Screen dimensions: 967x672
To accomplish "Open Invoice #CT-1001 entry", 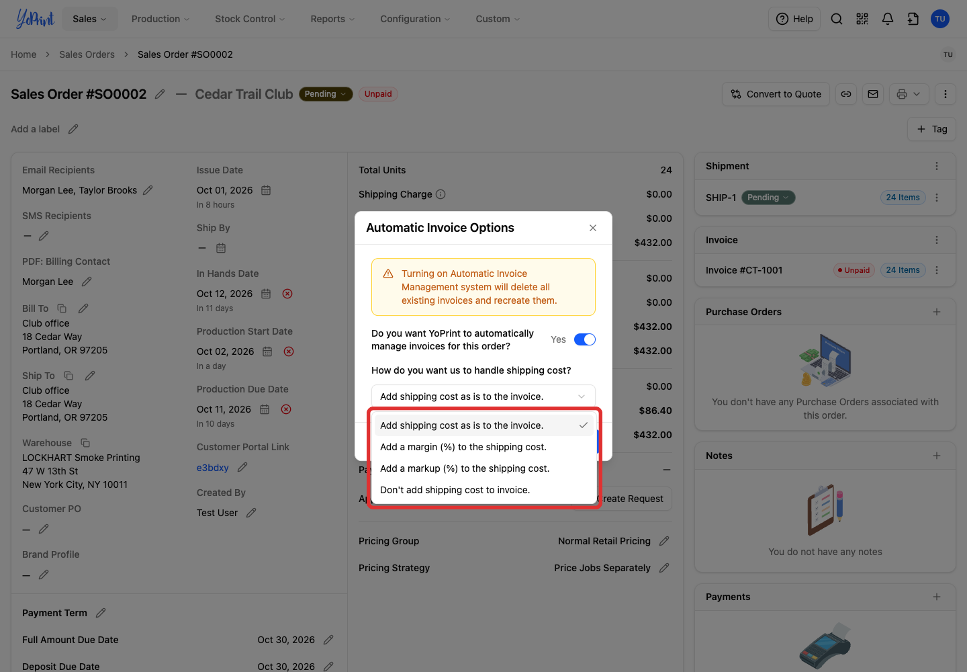I will point(744,270).
